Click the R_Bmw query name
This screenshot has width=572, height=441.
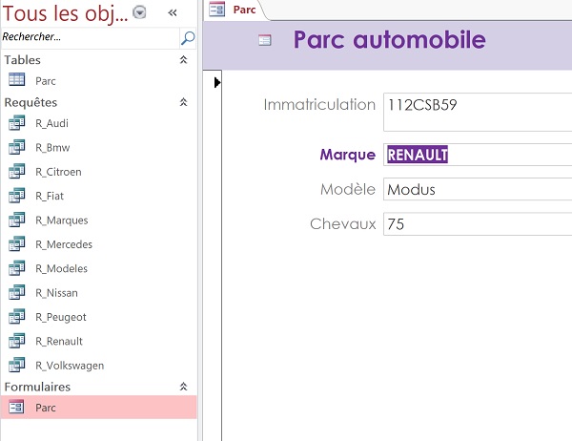pyautogui.click(x=52, y=148)
